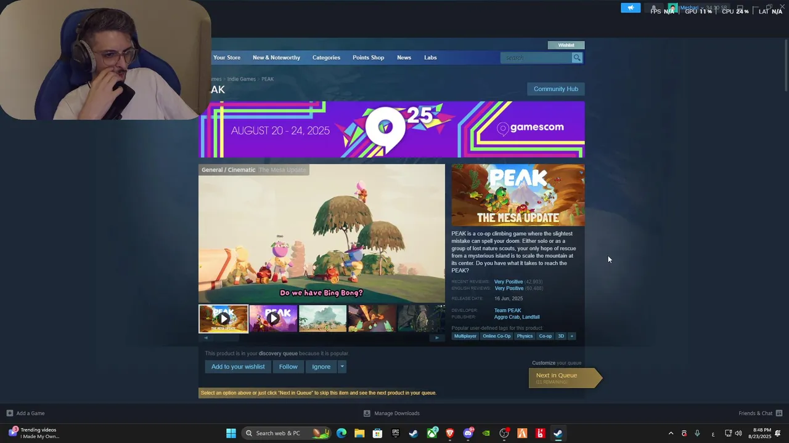This screenshot has width=789, height=443.
Task: Select the island landscape screenshot thumbnail
Action: click(322, 319)
